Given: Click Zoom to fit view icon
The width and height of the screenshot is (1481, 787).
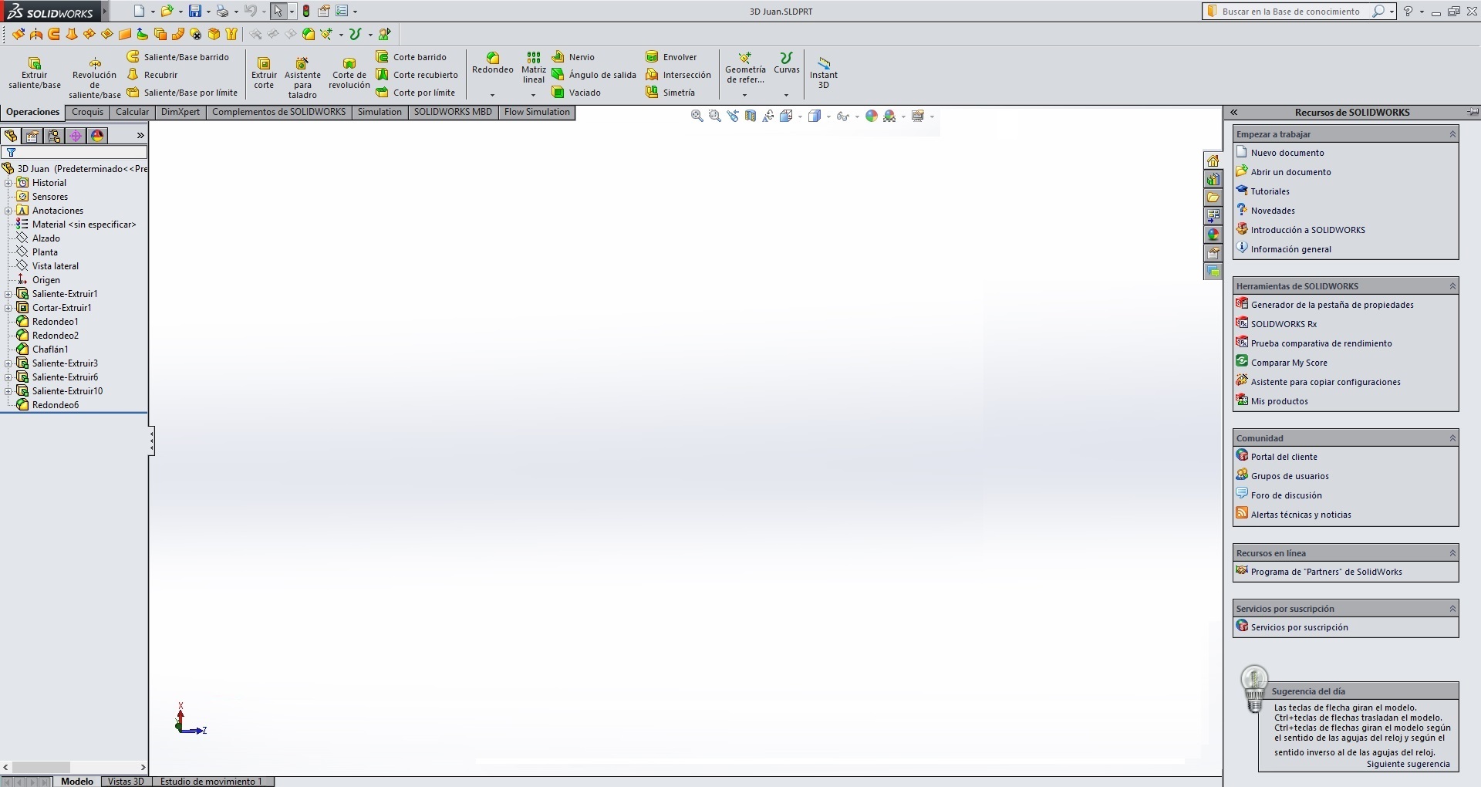Looking at the screenshot, I should [697, 116].
